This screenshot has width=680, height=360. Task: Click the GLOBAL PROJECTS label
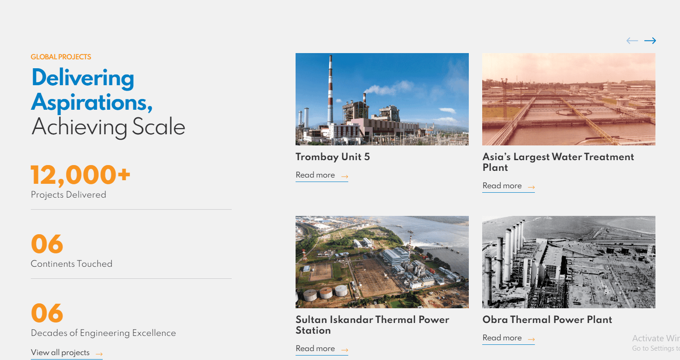click(x=61, y=57)
